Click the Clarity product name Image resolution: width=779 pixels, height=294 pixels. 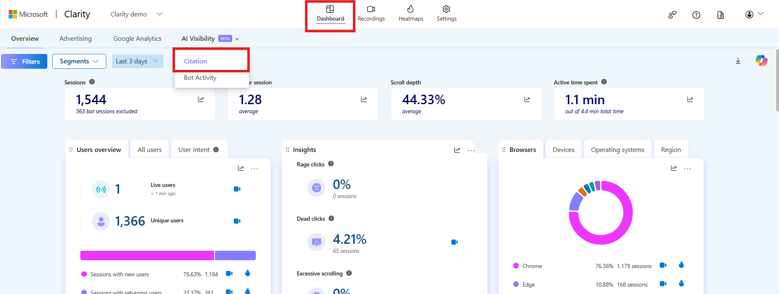pos(77,14)
